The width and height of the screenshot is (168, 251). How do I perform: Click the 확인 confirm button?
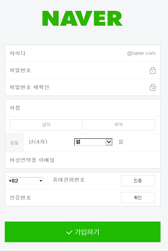click(x=138, y=198)
